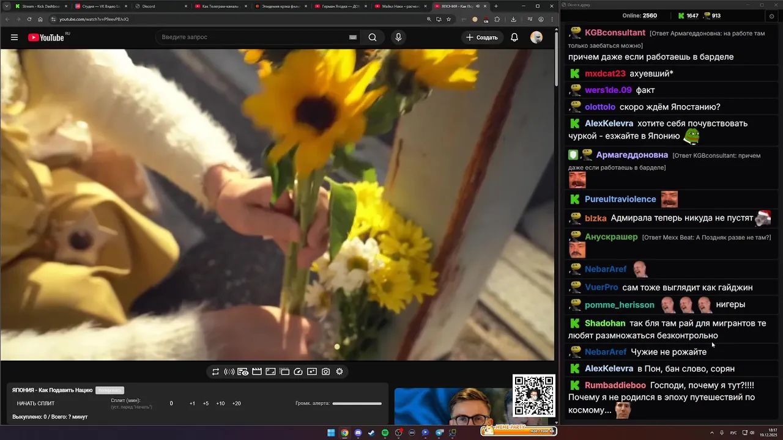Click username Pureultraviolence in chat
Image resolution: width=783 pixels, height=440 pixels.
620,199
